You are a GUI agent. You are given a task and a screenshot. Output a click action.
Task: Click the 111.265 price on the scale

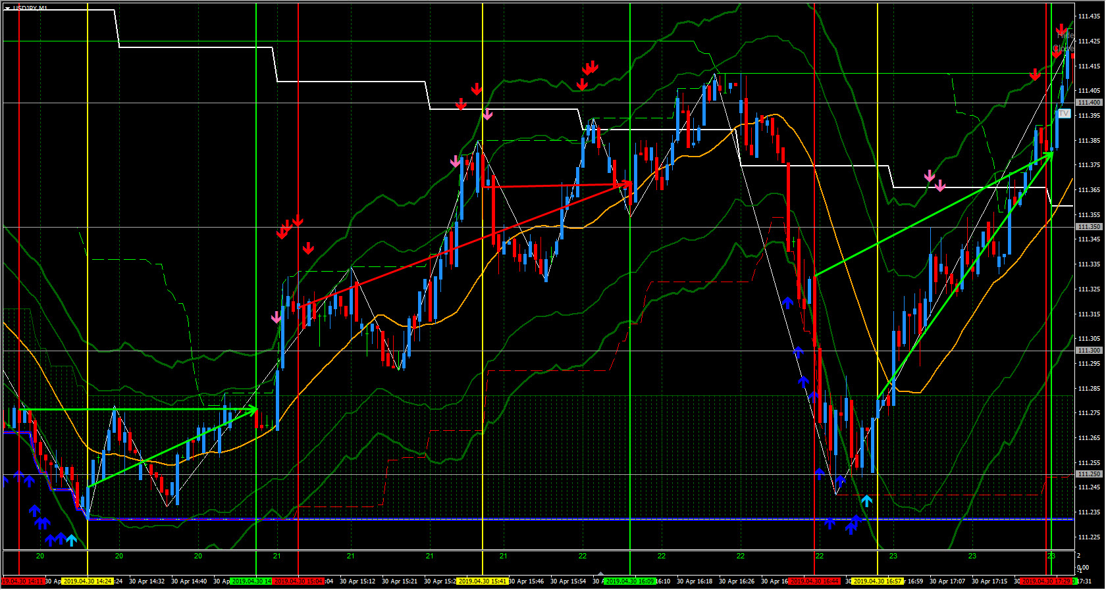coord(1089,438)
